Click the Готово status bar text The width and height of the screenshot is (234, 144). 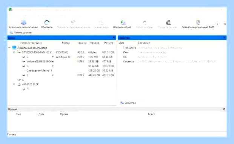click(x=12, y=134)
